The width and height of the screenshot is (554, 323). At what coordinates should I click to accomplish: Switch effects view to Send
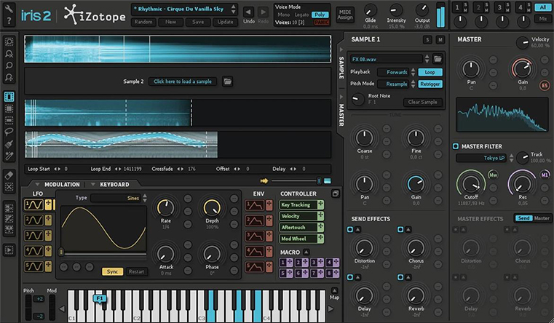click(x=523, y=218)
